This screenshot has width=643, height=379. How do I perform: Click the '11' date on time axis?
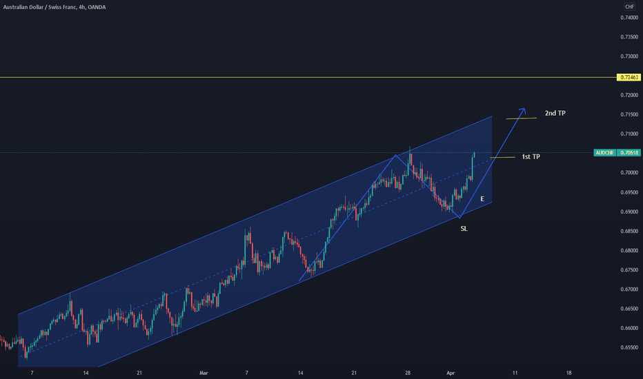(x=515, y=373)
